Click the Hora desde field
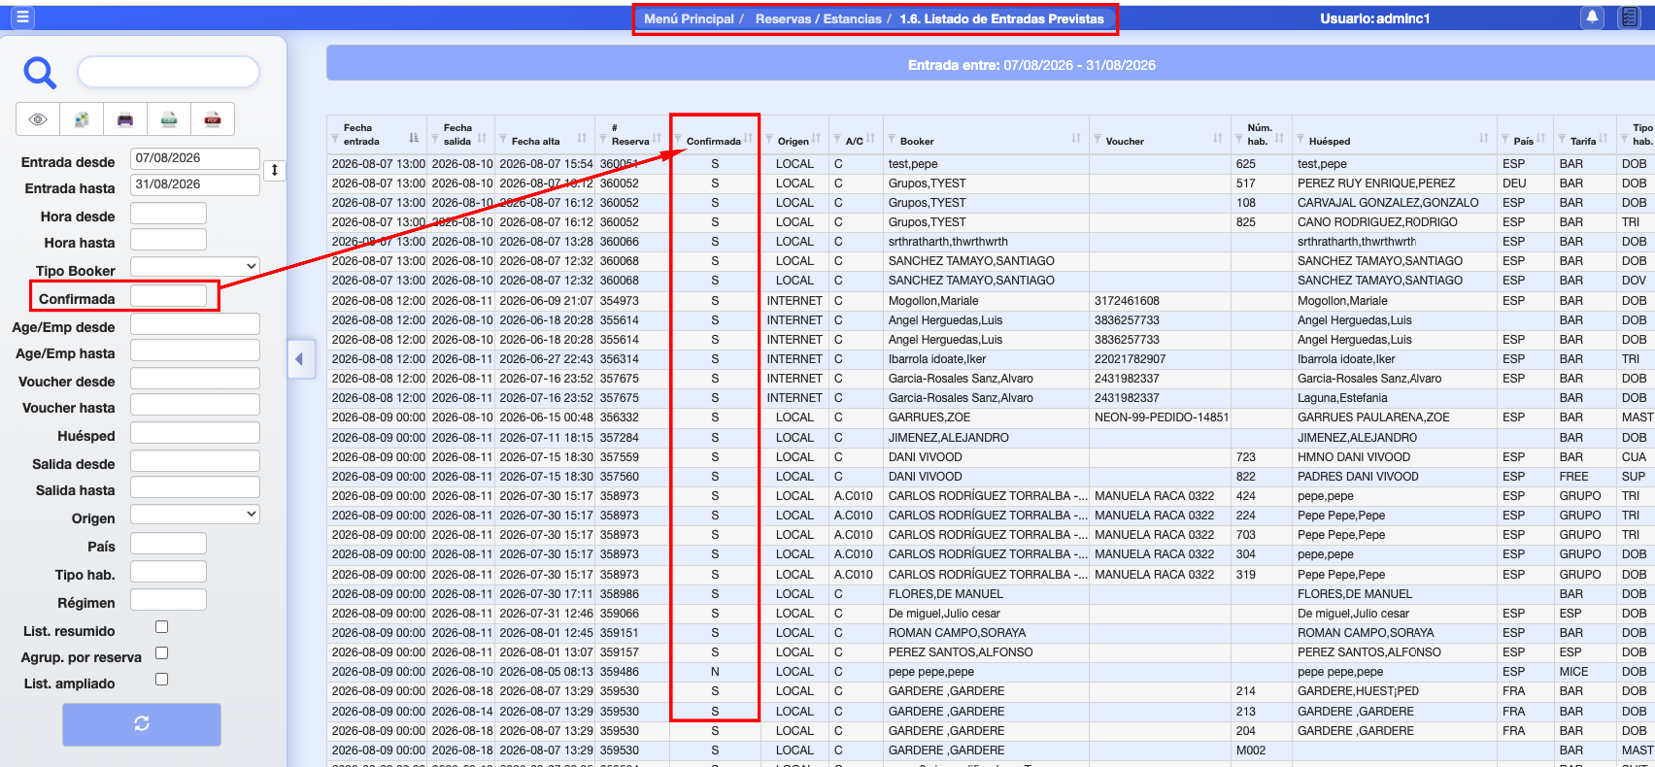1655x767 pixels. pyautogui.click(x=168, y=213)
